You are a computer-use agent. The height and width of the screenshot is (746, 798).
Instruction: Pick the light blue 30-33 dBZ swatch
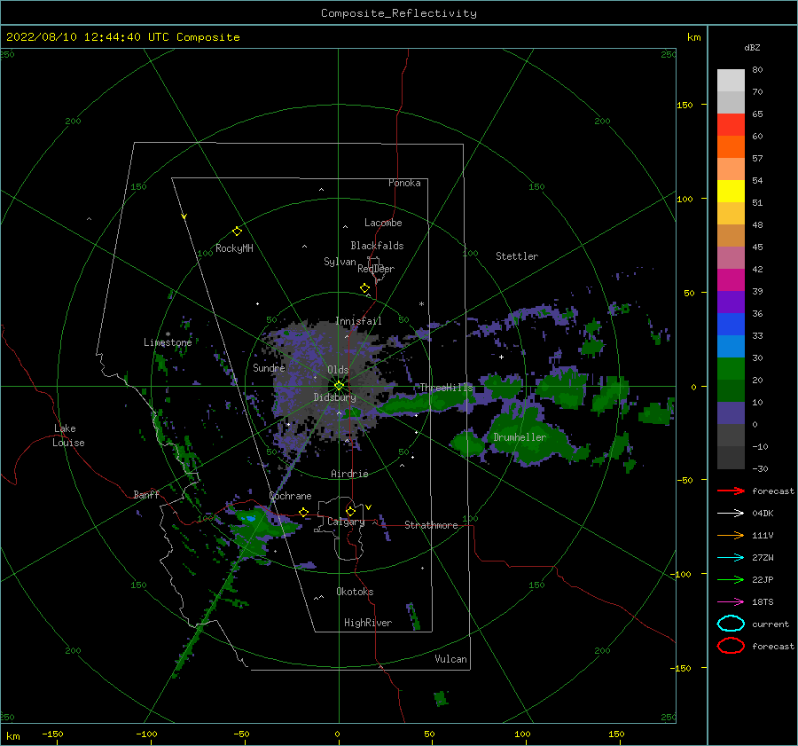[x=731, y=347]
